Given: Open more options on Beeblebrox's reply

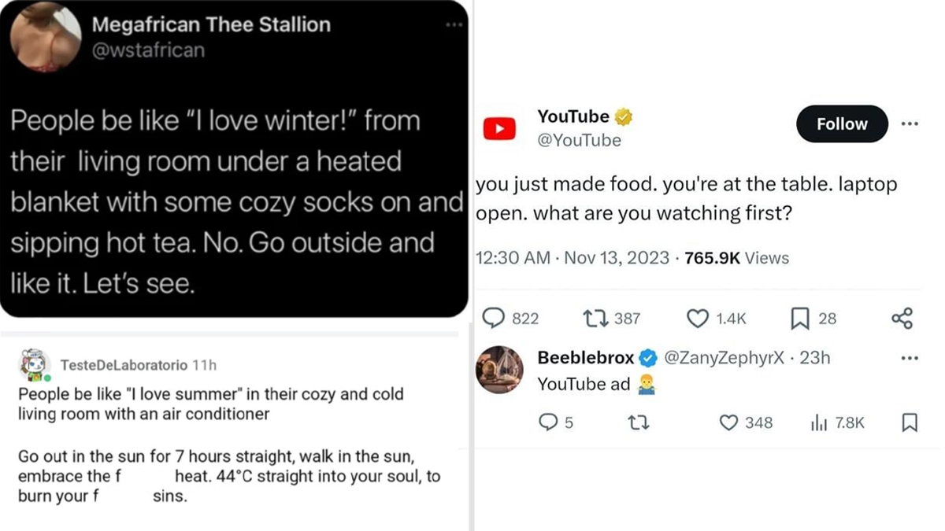Looking at the screenshot, I should tap(910, 357).
